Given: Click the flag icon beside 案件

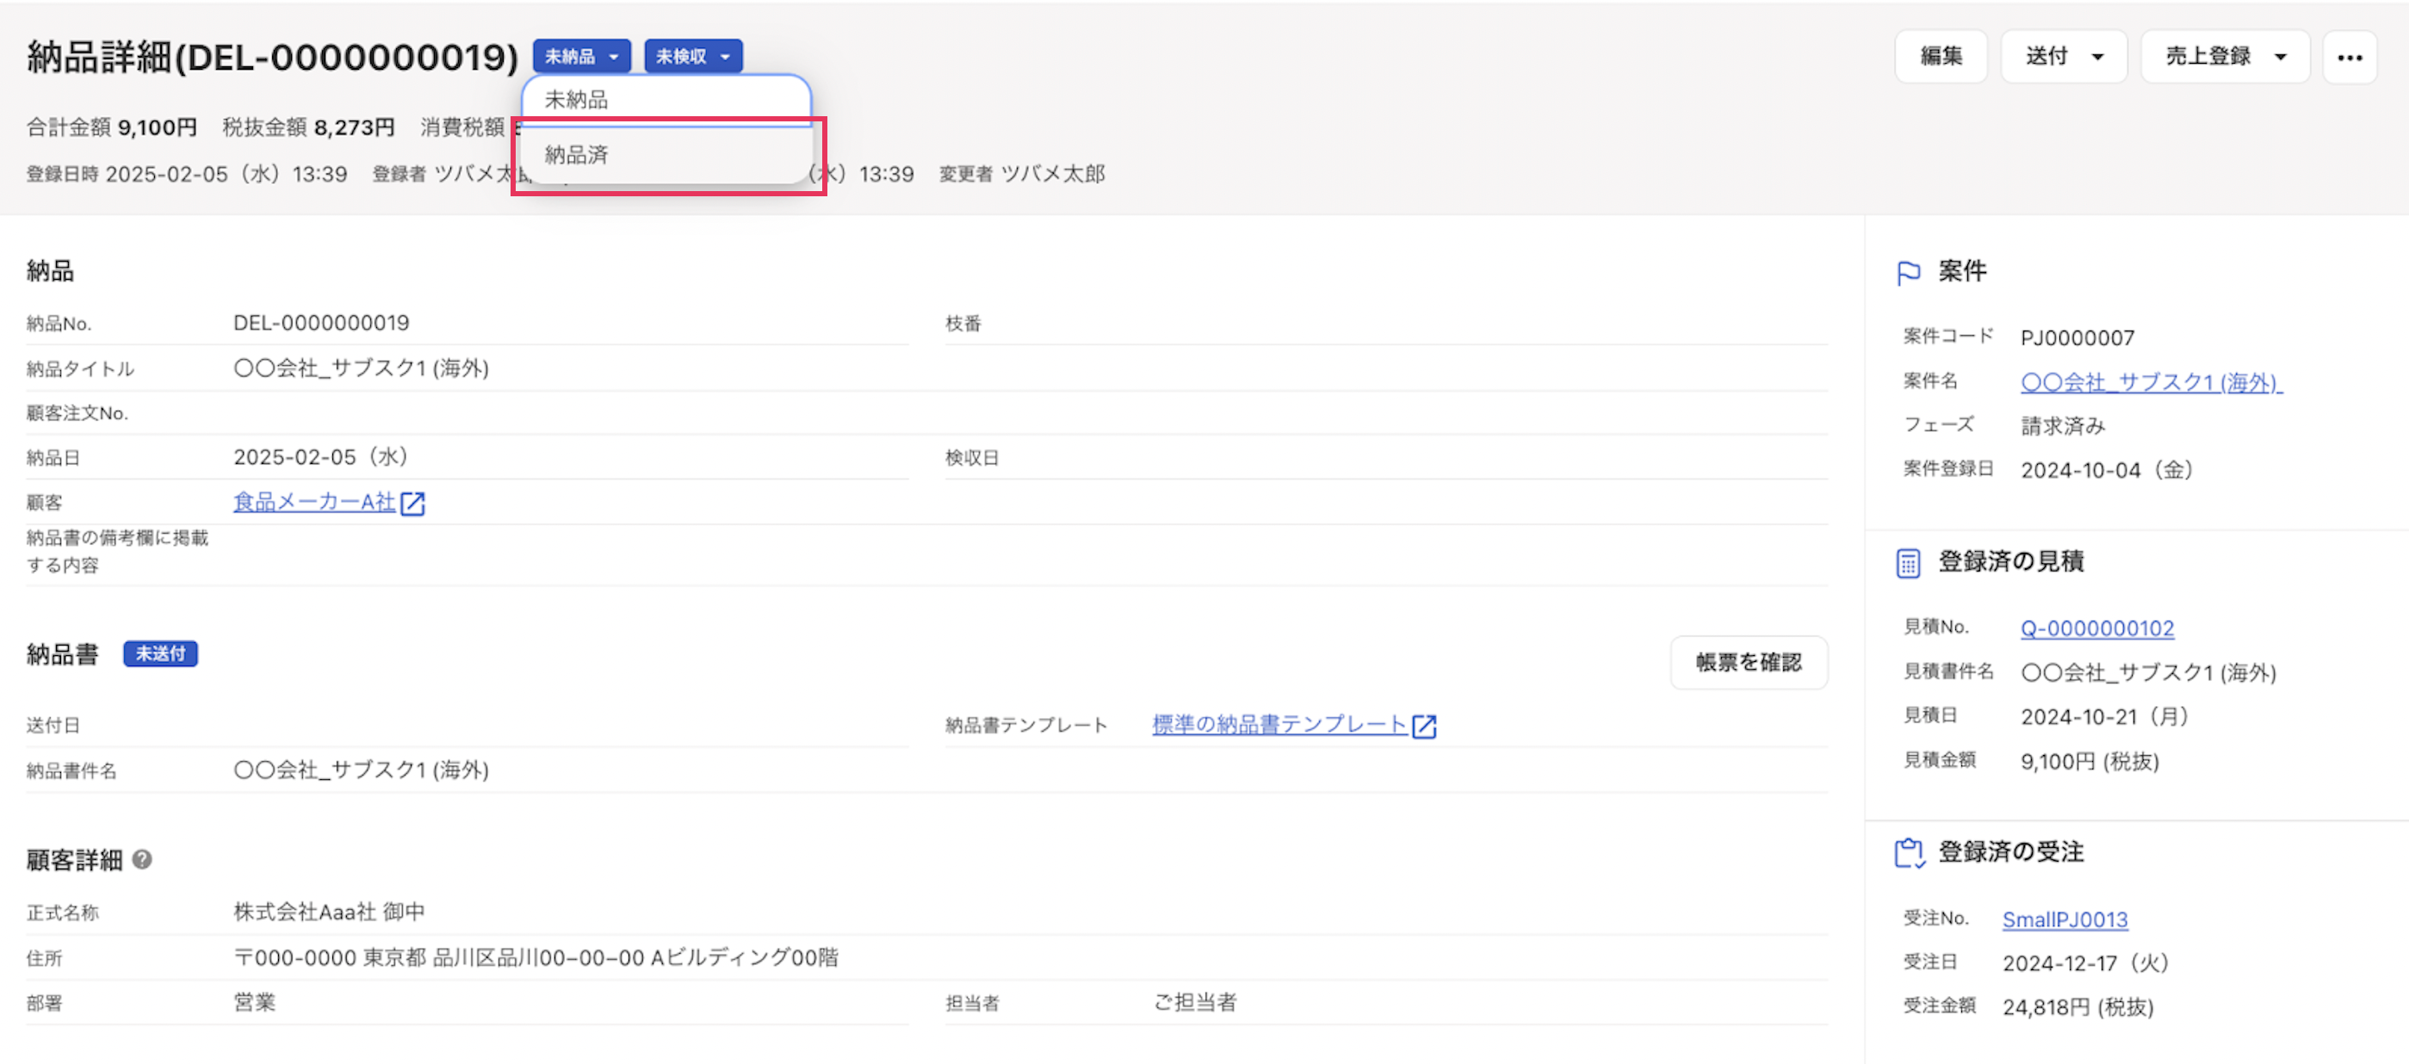Looking at the screenshot, I should point(1909,272).
